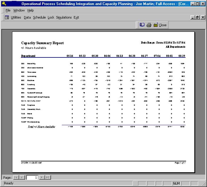207x187 pixels.
Task: Open the Lock menu
Action: (51, 17)
